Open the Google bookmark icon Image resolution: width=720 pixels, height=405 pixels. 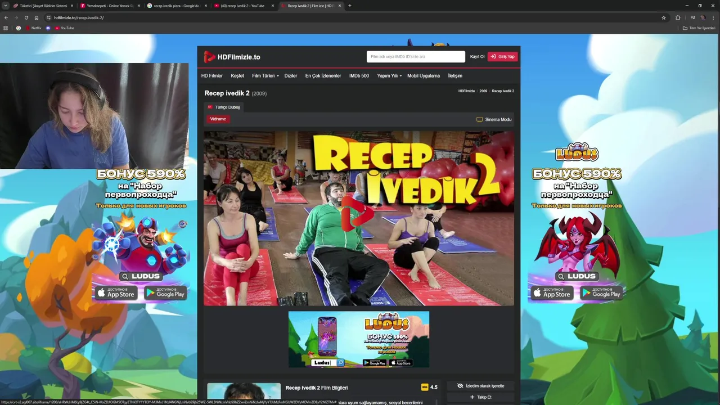coord(18,28)
